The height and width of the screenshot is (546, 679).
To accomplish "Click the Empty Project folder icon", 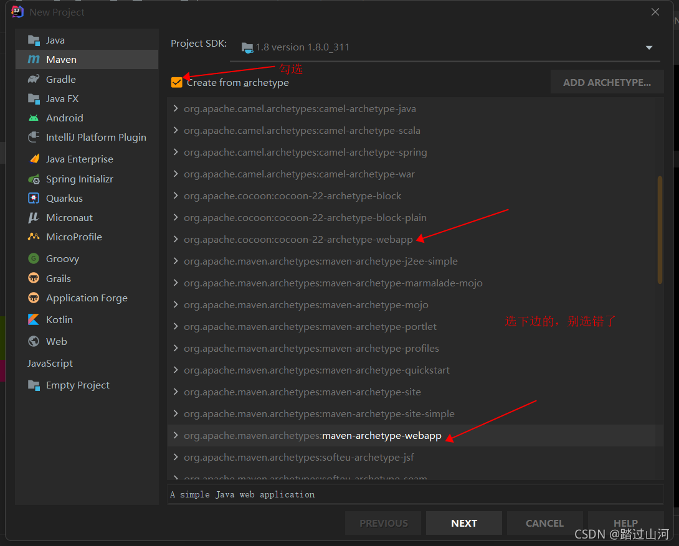I will pyautogui.click(x=34, y=385).
